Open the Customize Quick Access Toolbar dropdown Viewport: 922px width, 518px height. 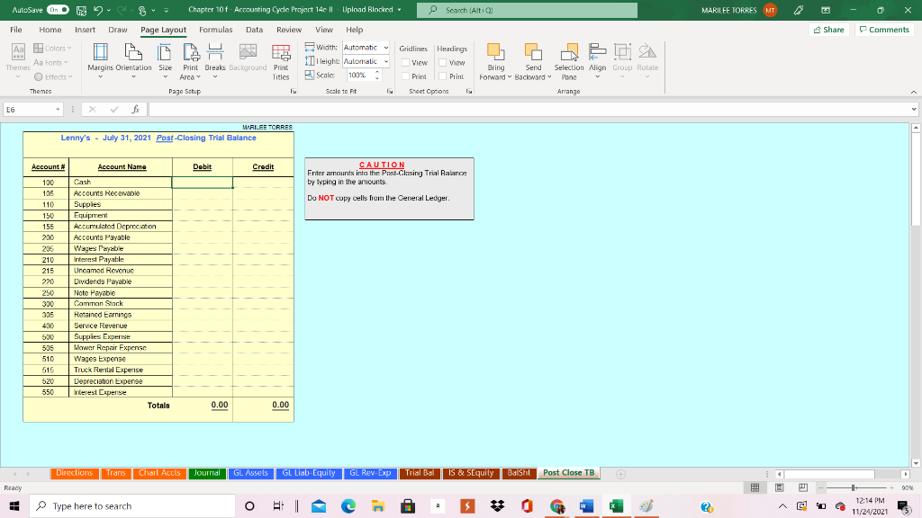(x=167, y=10)
